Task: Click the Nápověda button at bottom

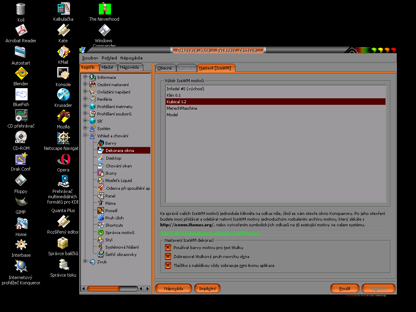Action: tap(173, 289)
